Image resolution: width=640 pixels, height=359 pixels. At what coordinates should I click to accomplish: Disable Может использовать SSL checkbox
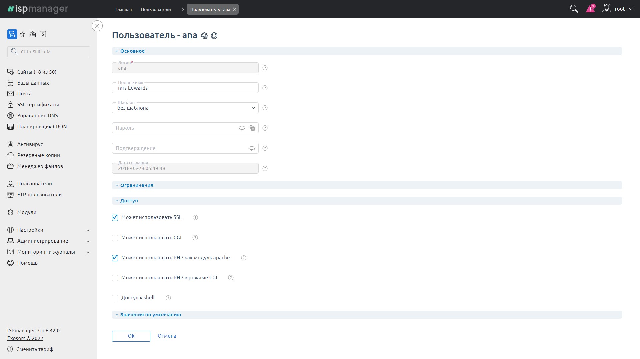115,218
